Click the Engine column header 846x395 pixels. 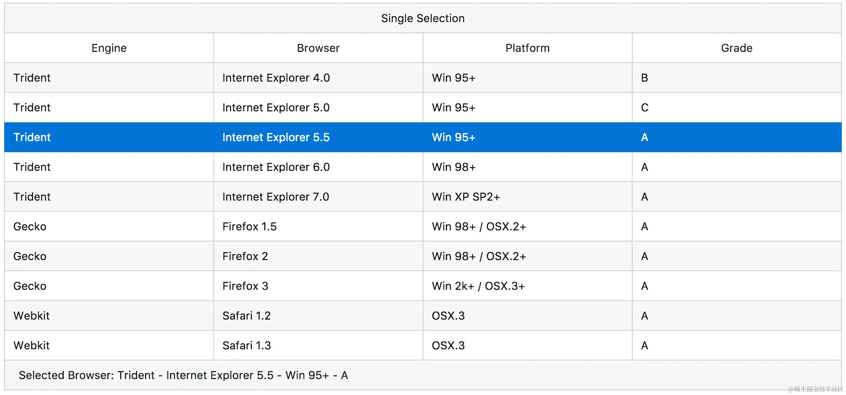pos(109,48)
